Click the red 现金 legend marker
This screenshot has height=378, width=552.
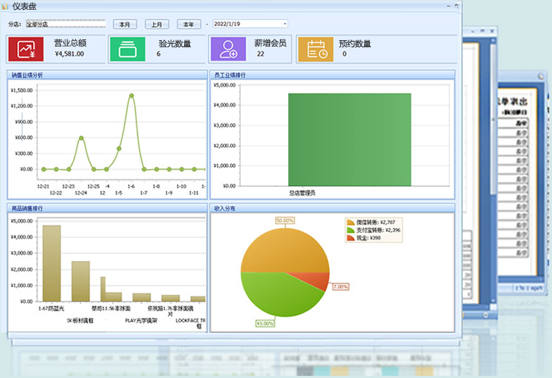pyautogui.click(x=351, y=238)
